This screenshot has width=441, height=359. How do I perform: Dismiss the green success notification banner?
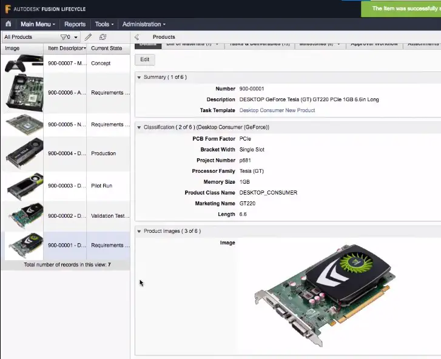[x=401, y=8]
